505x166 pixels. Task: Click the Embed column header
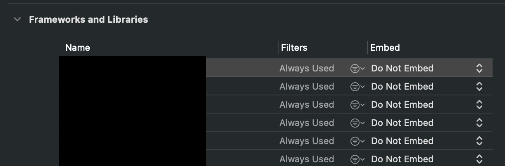click(x=385, y=47)
